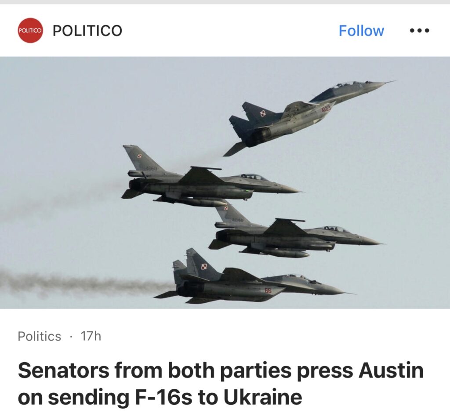Open the Senators press Austin headline

[221, 384]
